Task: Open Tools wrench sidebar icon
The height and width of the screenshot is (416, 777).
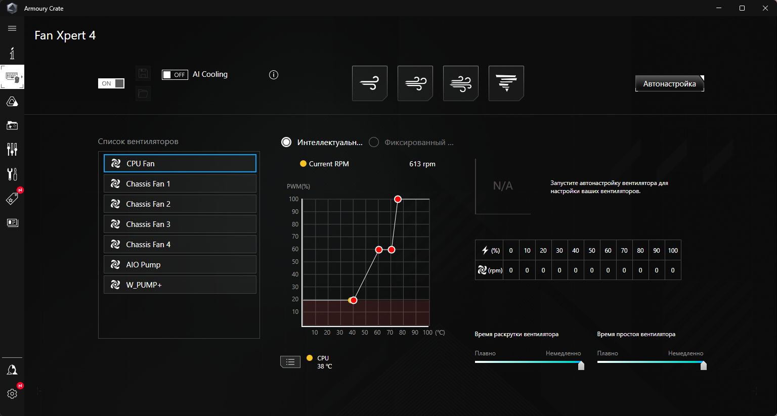Action: coord(12,174)
